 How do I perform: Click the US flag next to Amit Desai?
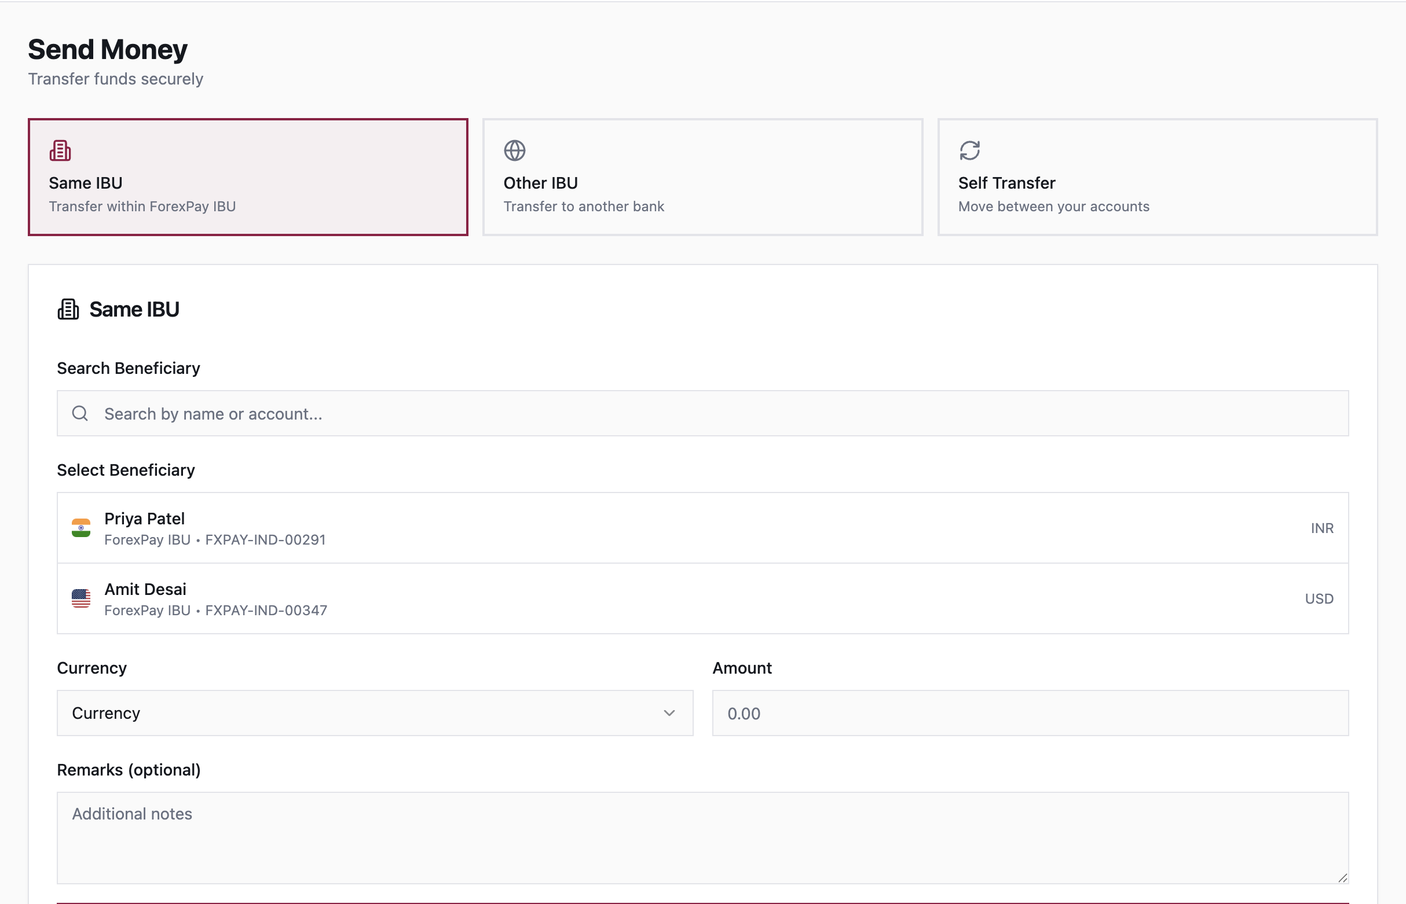(x=81, y=598)
